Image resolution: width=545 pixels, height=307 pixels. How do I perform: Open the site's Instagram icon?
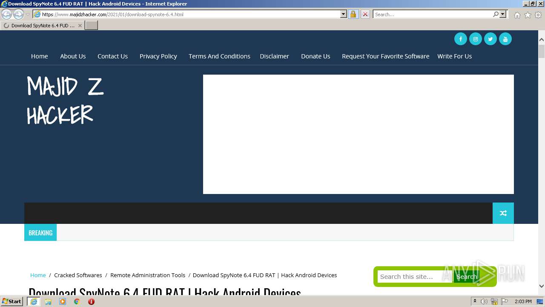tap(476, 39)
